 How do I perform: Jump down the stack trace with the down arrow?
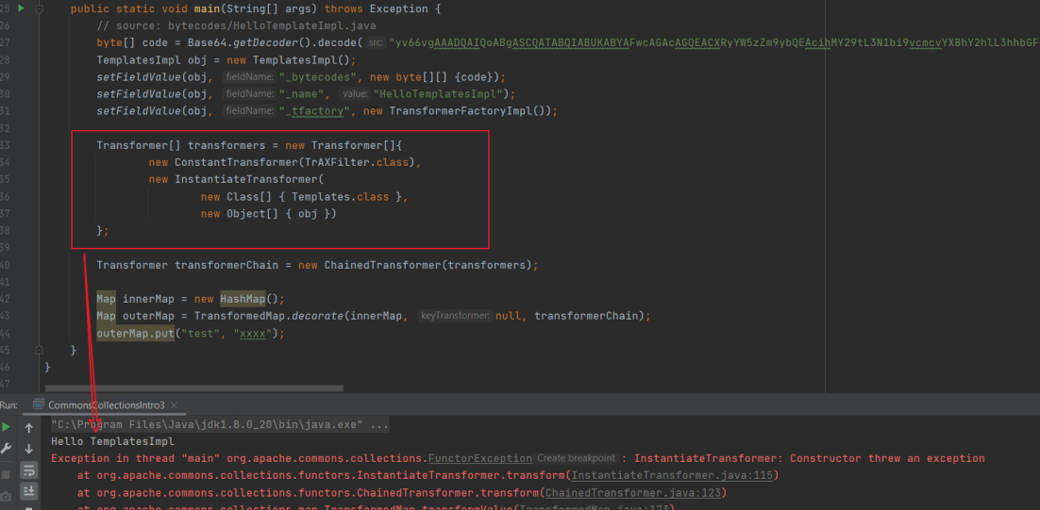tap(28, 449)
